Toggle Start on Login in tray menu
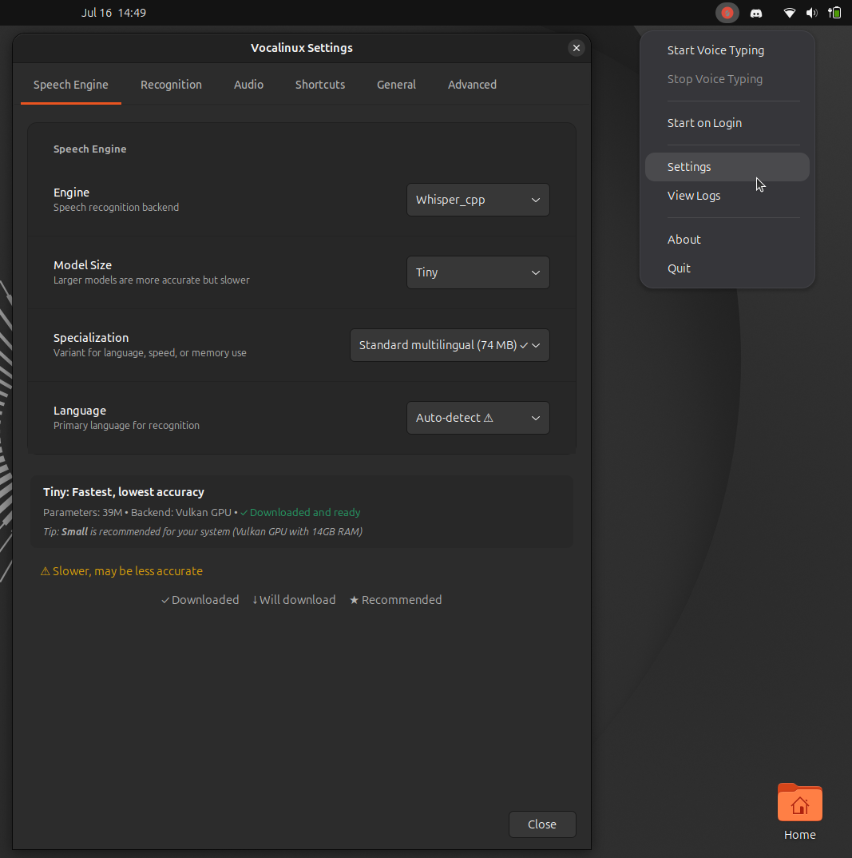Screen dimensions: 852x858 pyautogui.click(x=727, y=123)
